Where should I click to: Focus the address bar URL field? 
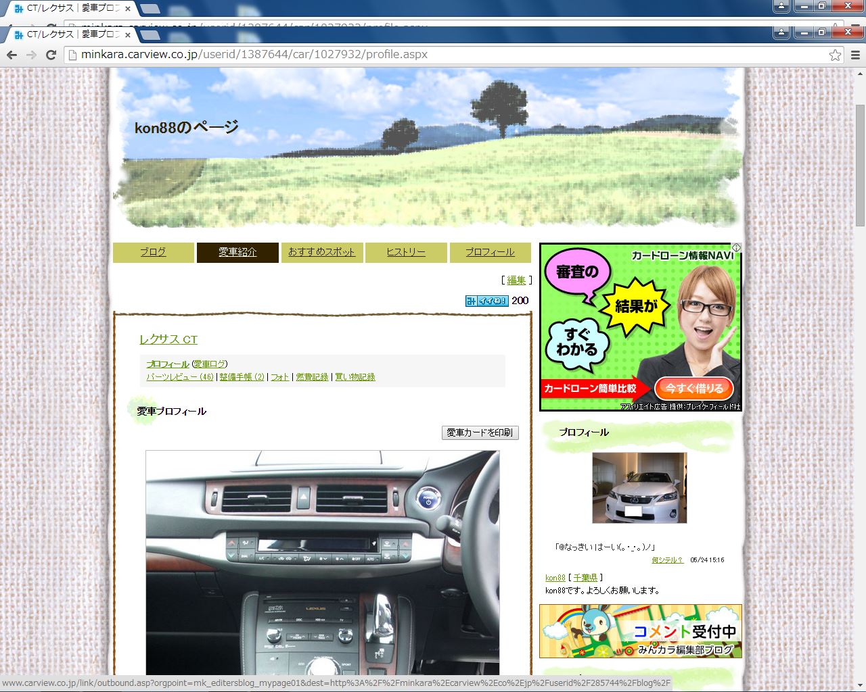click(447, 55)
